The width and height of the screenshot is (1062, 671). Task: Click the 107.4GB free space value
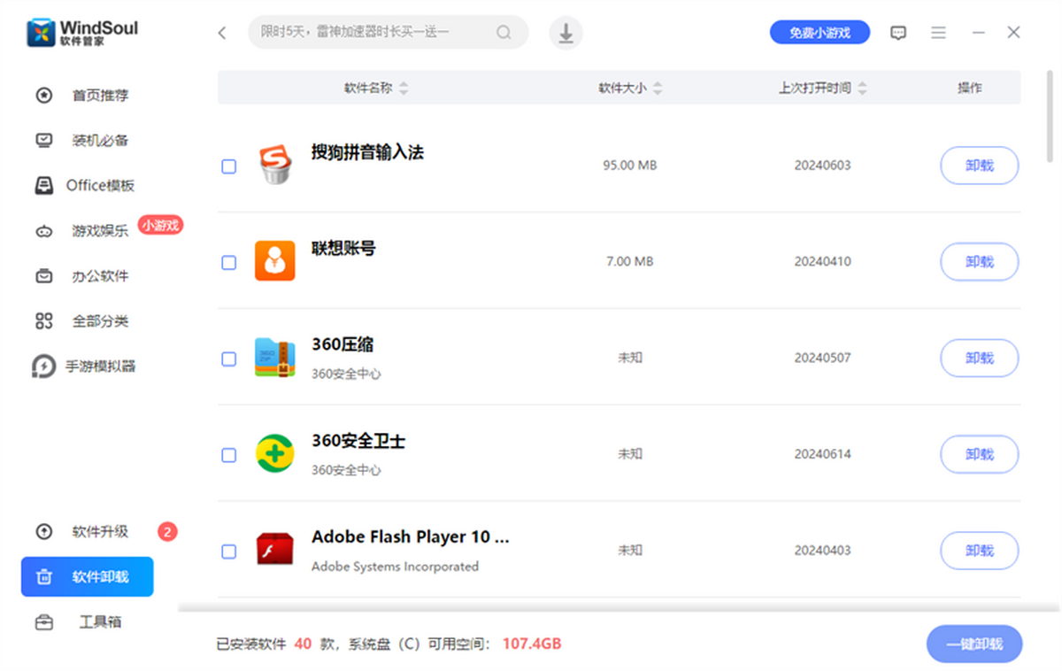pyautogui.click(x=531, y=644)
